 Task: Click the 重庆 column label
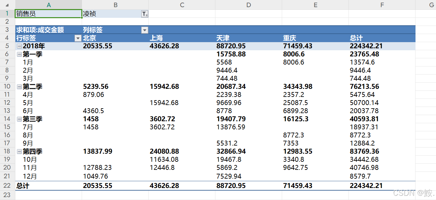click(x=290, y=38)
